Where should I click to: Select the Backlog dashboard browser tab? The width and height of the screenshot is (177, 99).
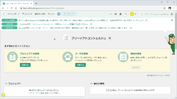click(17, 4)
